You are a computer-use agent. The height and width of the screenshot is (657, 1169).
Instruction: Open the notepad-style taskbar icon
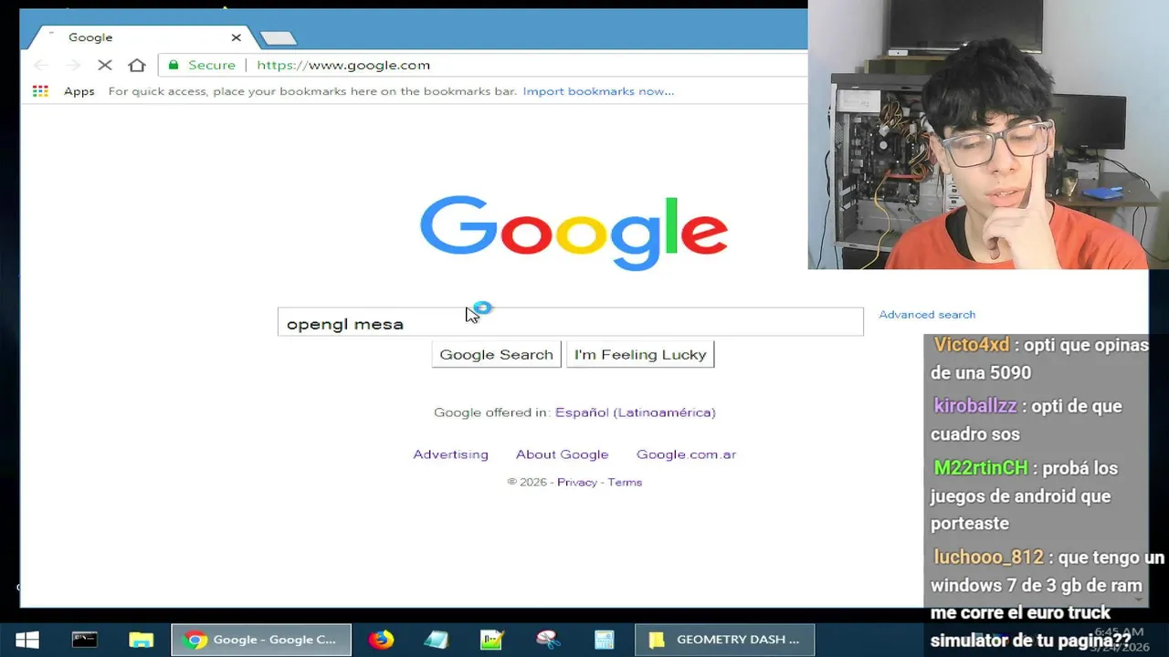click(x=437, y=640)
